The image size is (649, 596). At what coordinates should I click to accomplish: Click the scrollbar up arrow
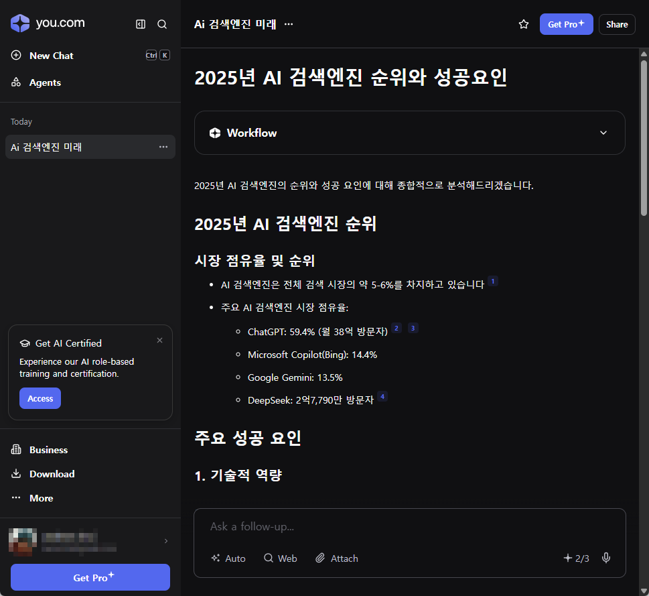pyautogui.click(x=644, y=54)
